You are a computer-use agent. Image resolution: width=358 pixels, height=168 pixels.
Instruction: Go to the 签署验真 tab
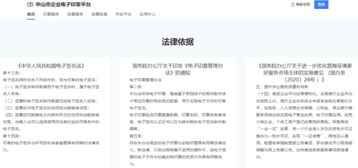99,14
